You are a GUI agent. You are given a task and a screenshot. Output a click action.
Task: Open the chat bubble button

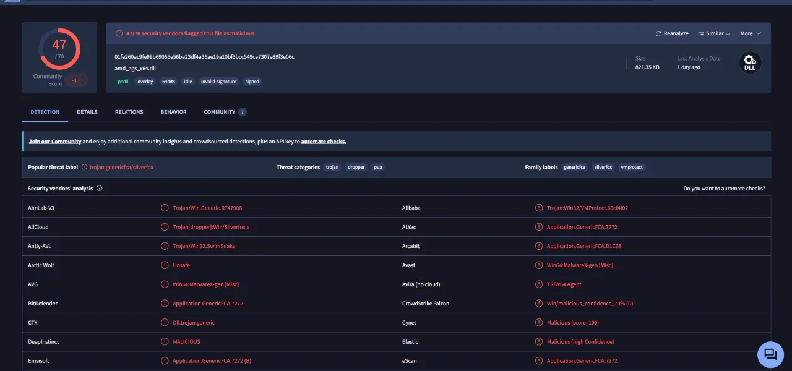click(x=770, y=354)
